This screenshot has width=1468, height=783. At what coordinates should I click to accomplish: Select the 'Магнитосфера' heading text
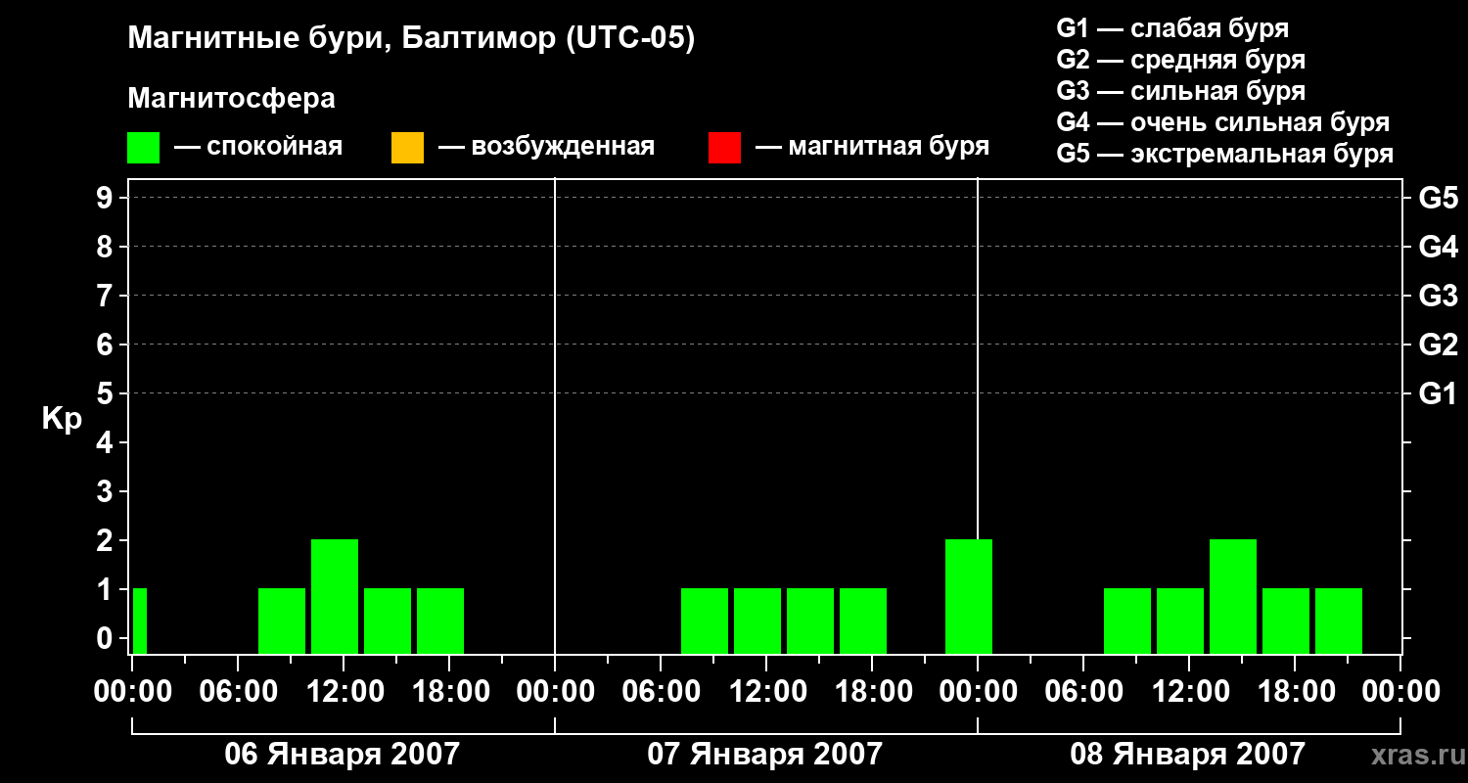click(231, 99)
